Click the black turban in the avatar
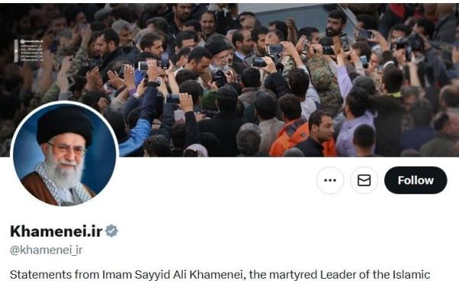This screenshot has width=459, height=281. coord(65,125)
